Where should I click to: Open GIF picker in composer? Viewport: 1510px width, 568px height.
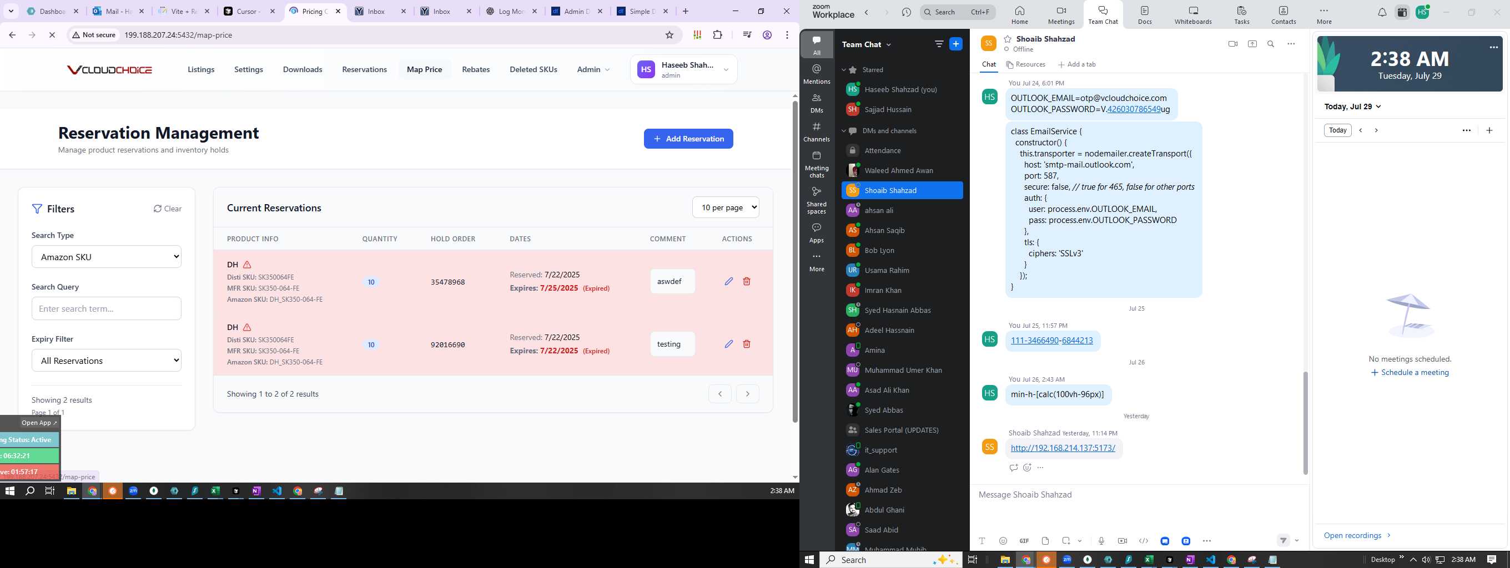pyautogui.click(x=1024, y=541)
